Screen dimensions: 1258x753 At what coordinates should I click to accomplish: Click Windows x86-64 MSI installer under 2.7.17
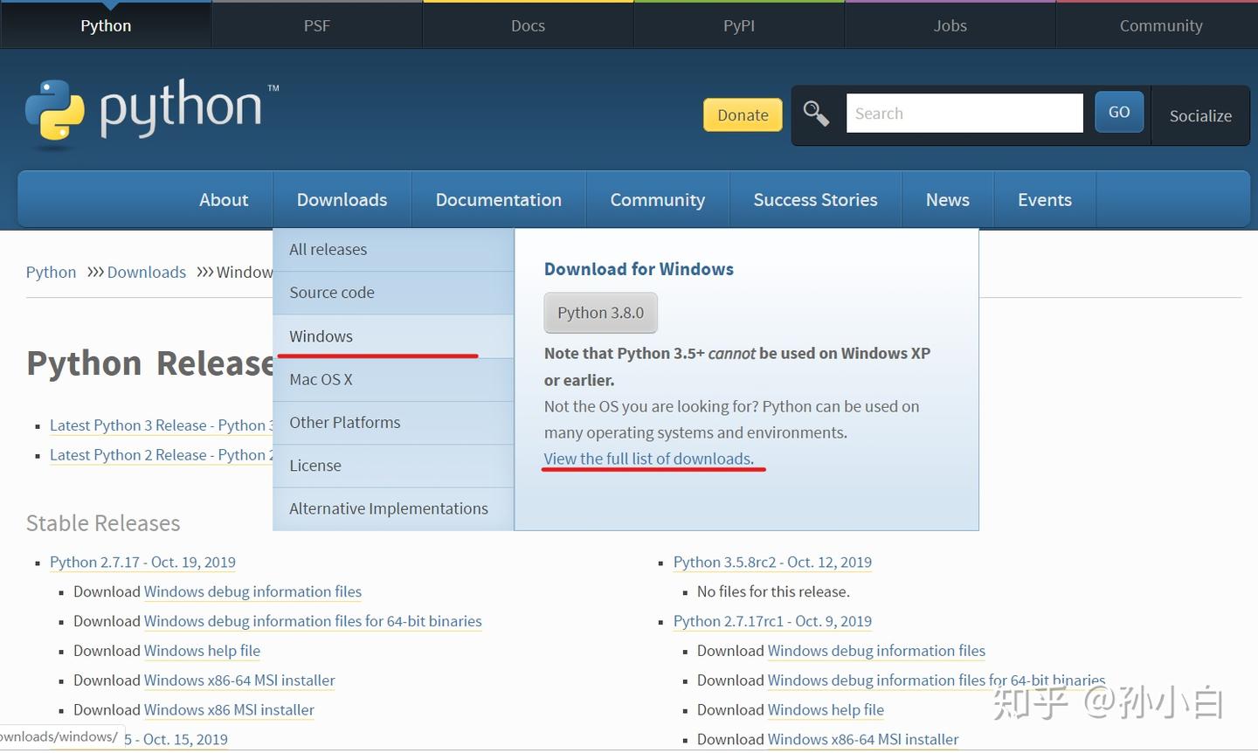click(x=239, y=680)
